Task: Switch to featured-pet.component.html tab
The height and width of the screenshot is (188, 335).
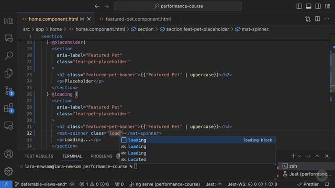Action: click(138, 19)
